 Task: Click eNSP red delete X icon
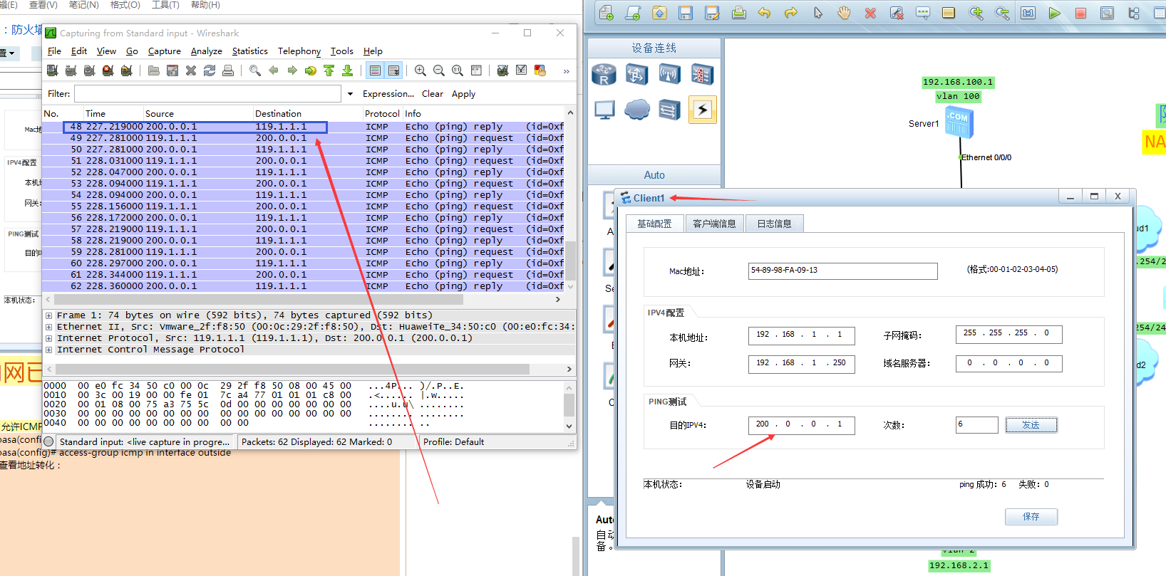[870, 13]
